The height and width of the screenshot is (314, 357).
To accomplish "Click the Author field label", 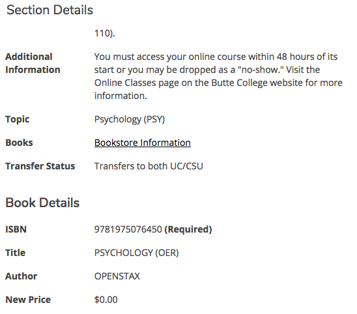I will (x=21, y=276).
